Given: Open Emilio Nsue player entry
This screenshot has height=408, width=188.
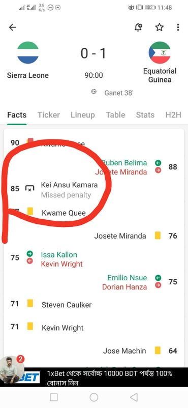Looking at the screenshot, I should click(127, 278).
